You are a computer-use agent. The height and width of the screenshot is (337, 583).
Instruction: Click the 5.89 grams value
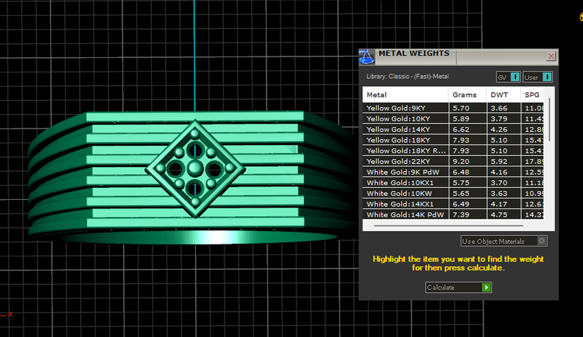click(x=461, y=119)
